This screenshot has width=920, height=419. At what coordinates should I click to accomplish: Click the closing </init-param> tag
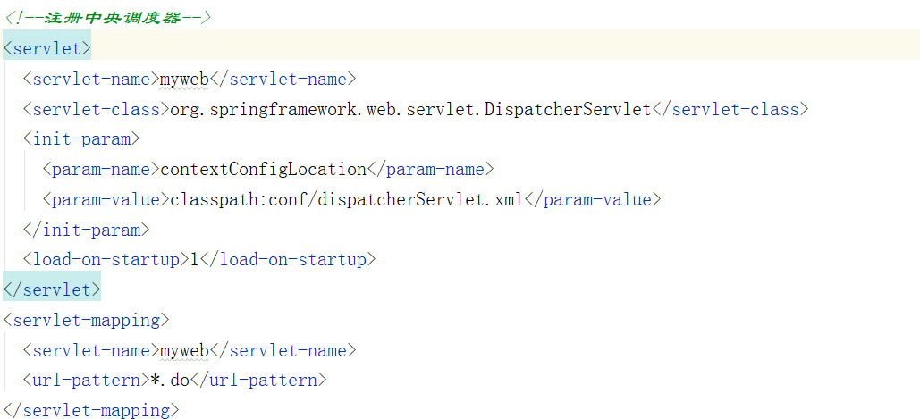86,230
